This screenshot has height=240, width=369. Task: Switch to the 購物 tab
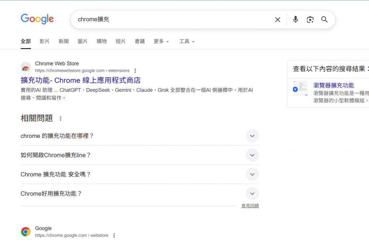tap(102, 42)
